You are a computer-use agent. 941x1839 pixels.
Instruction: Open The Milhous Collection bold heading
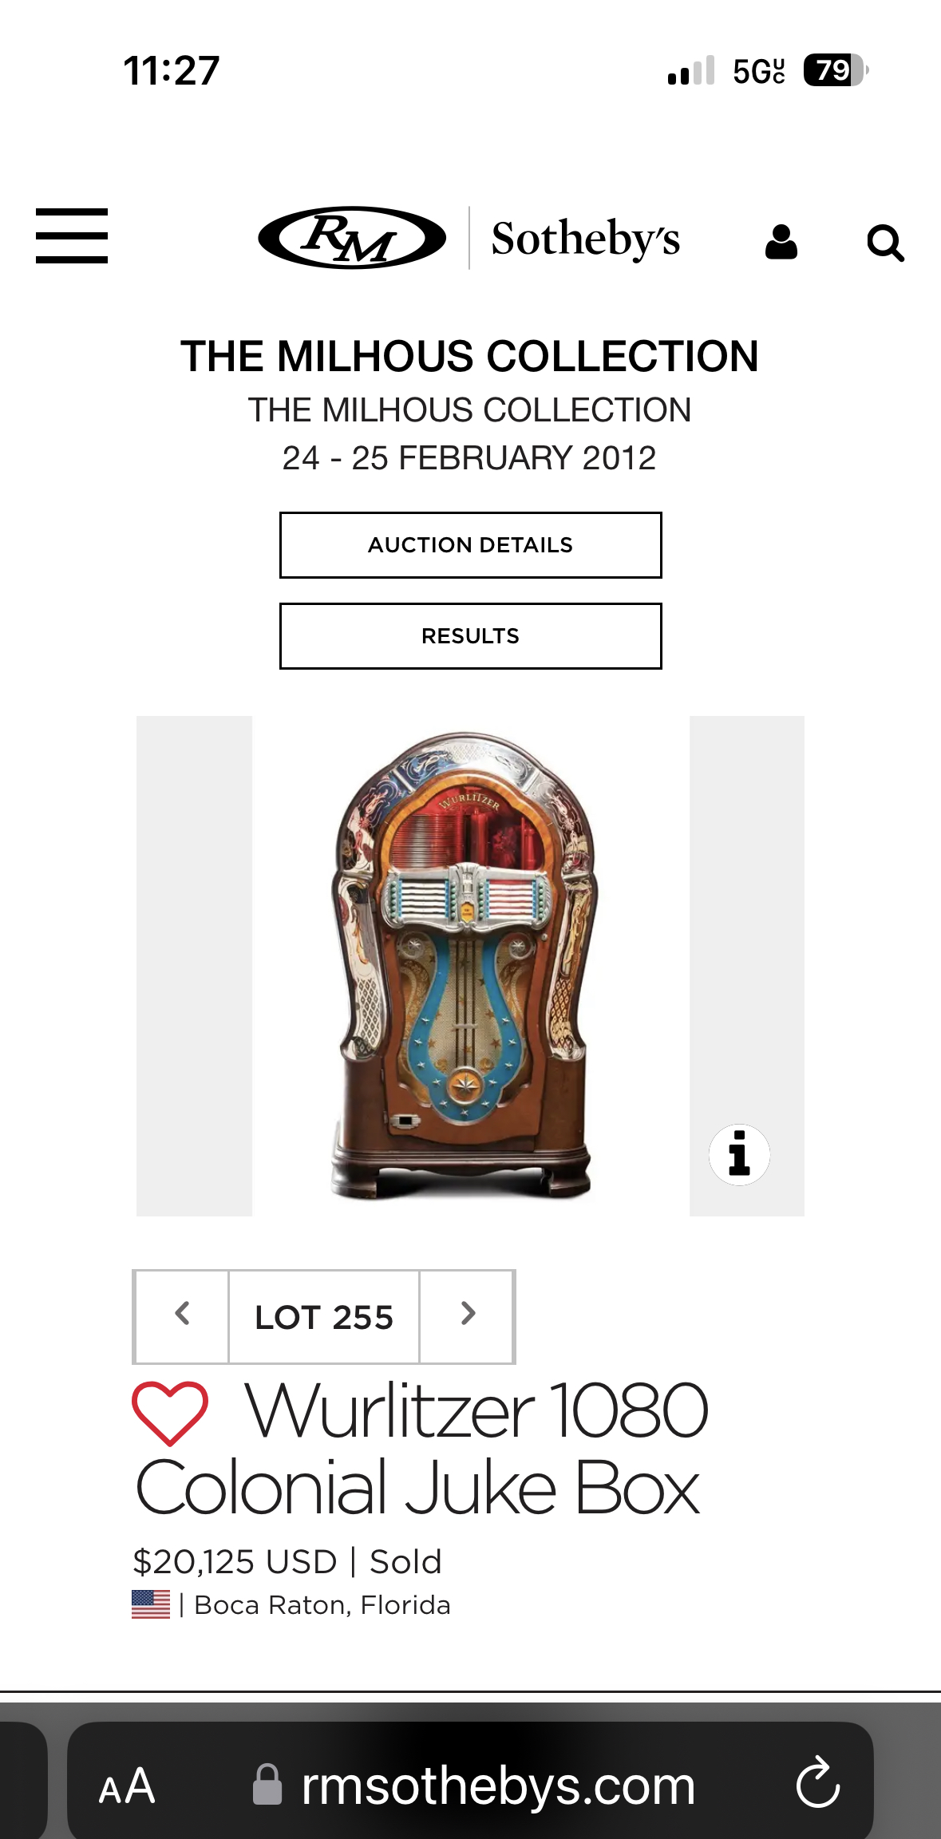click(470, 356)
